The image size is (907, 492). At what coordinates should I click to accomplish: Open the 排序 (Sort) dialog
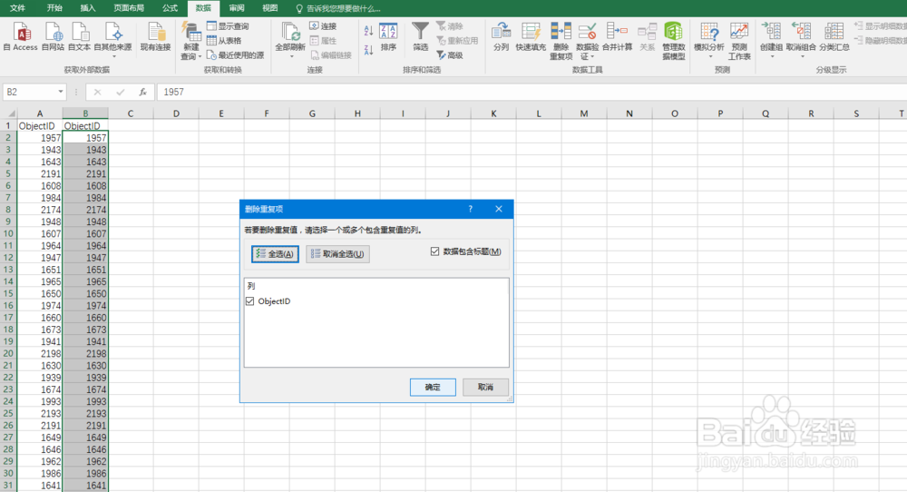388,36
